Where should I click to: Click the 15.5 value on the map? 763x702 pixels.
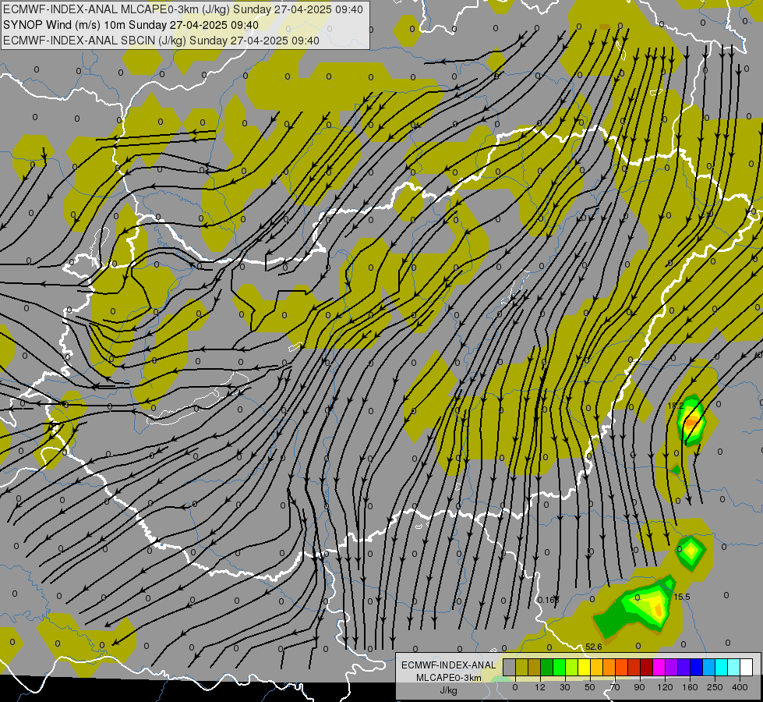682,597
